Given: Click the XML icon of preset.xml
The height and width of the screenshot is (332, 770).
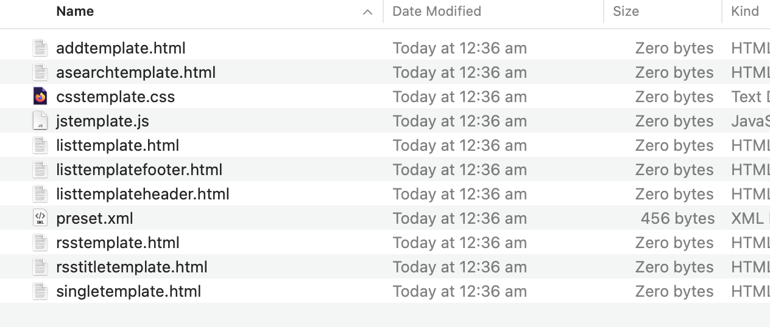Looking at the screenshot, I should (x=40, y=218).
